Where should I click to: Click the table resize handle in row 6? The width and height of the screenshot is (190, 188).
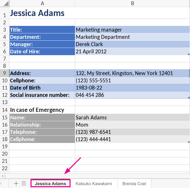[x=189, y=54]
